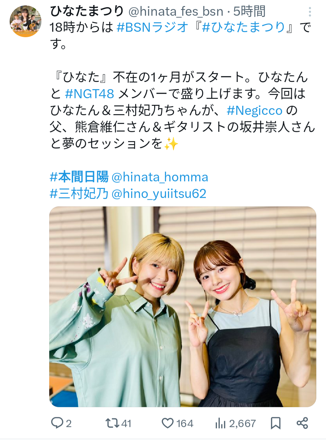Open the three-dot more options menu
The width and height of the screenshot is (326, 442).
[310, 12]
